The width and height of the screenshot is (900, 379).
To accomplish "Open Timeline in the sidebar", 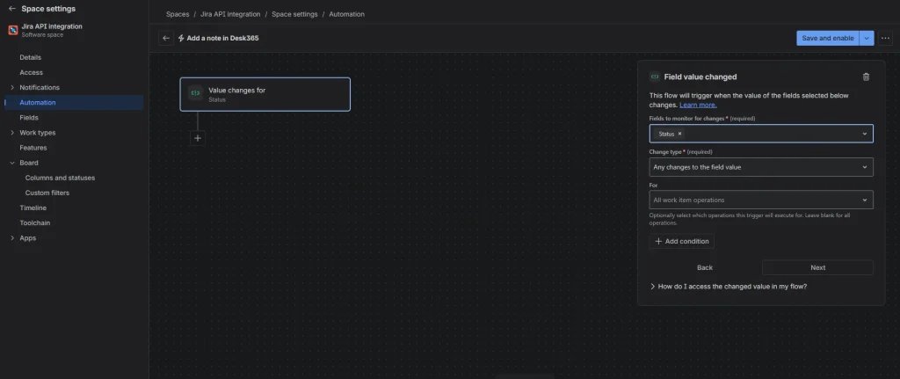I will 33,208.
